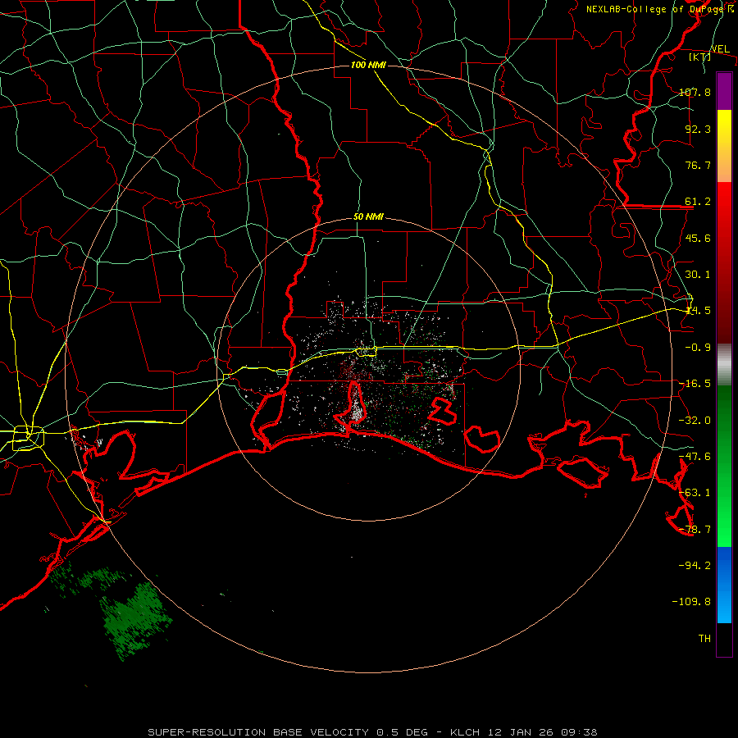Viewport: 738px width, 738px height.
Task: Select the 61.2 legend value
Action: [698, 202]
